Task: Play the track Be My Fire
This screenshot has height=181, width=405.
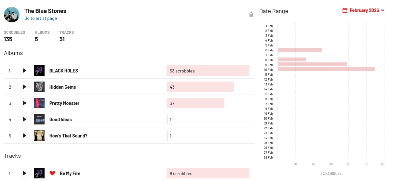Action: click(x=24, y=173)
